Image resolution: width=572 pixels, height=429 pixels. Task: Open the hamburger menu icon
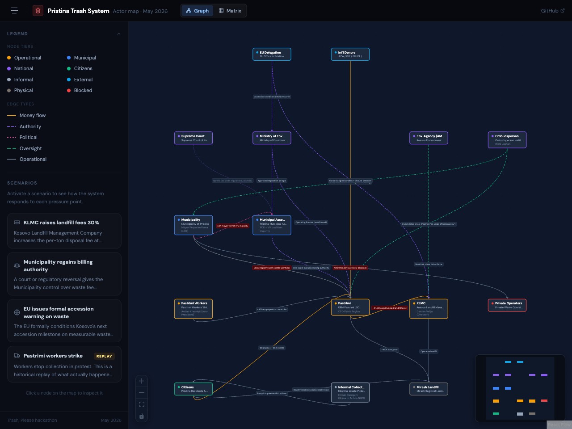click(14, 11)
